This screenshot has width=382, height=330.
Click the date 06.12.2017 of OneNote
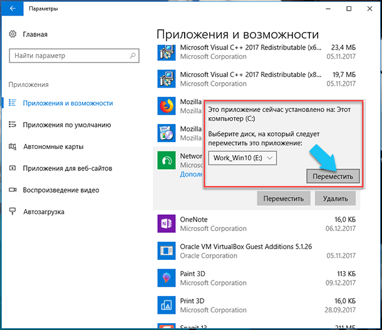(x=341, y=229)
